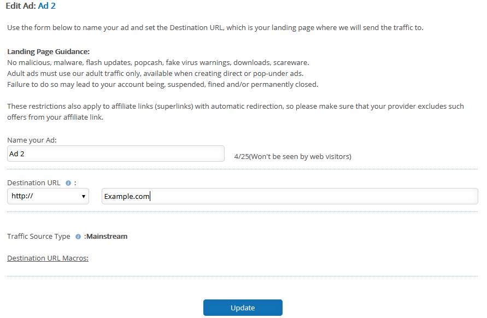Click the 4/25 character counter text

[292, 156]
